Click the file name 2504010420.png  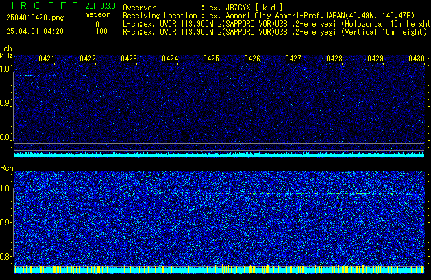(x=35, y=18)
